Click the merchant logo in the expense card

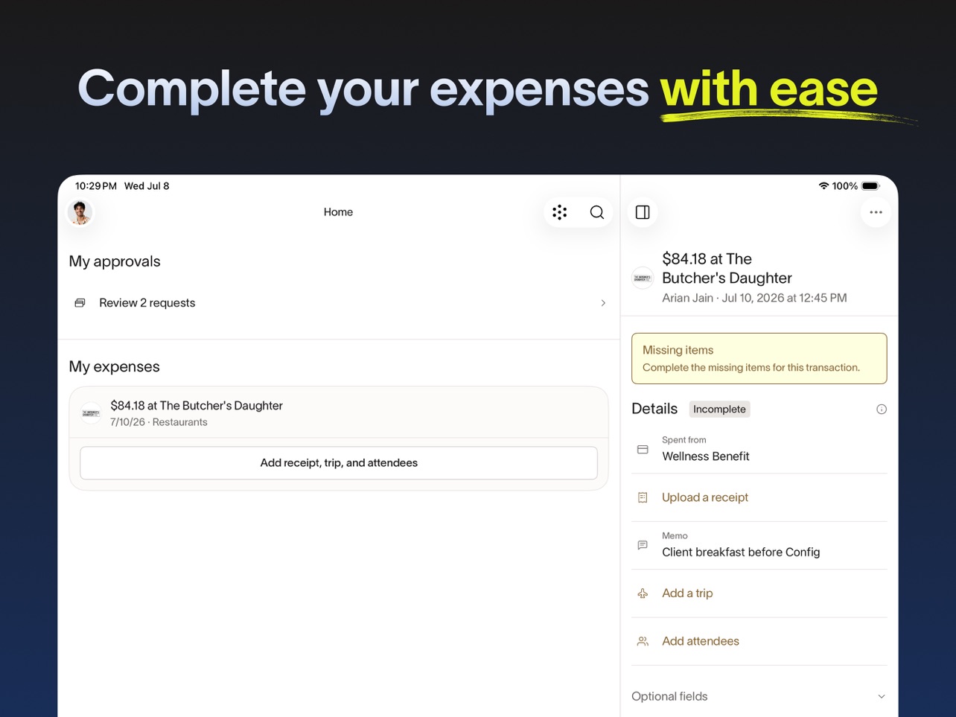(x=91, y=412)
